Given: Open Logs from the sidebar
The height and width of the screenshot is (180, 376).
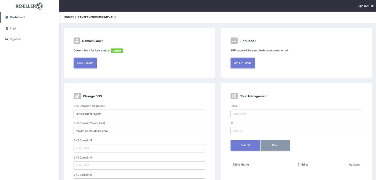Looking at the screenshot, I should click(13, 28).
